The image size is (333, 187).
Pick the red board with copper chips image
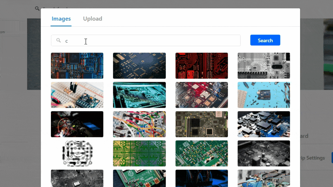point(202,95)
